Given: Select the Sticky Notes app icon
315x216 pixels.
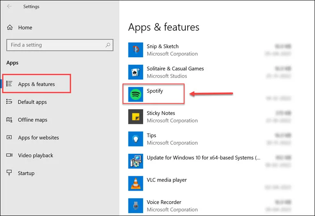Looking at the screenshot, I should (x=136, y=117).
